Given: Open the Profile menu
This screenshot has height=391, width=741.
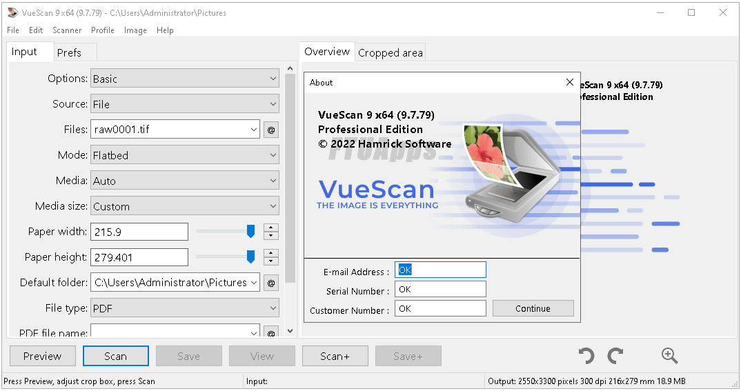Looking at the screenshot, I should [x=103, y=30].
